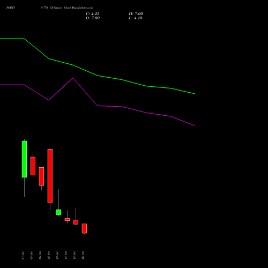The image size is (268, 268).
Task: Click the 06 Oct date axis label
Action: click(40, 255)
